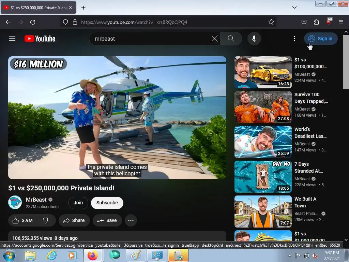Open Firefox application menu
Screen dimensions: 349x262
341,22
